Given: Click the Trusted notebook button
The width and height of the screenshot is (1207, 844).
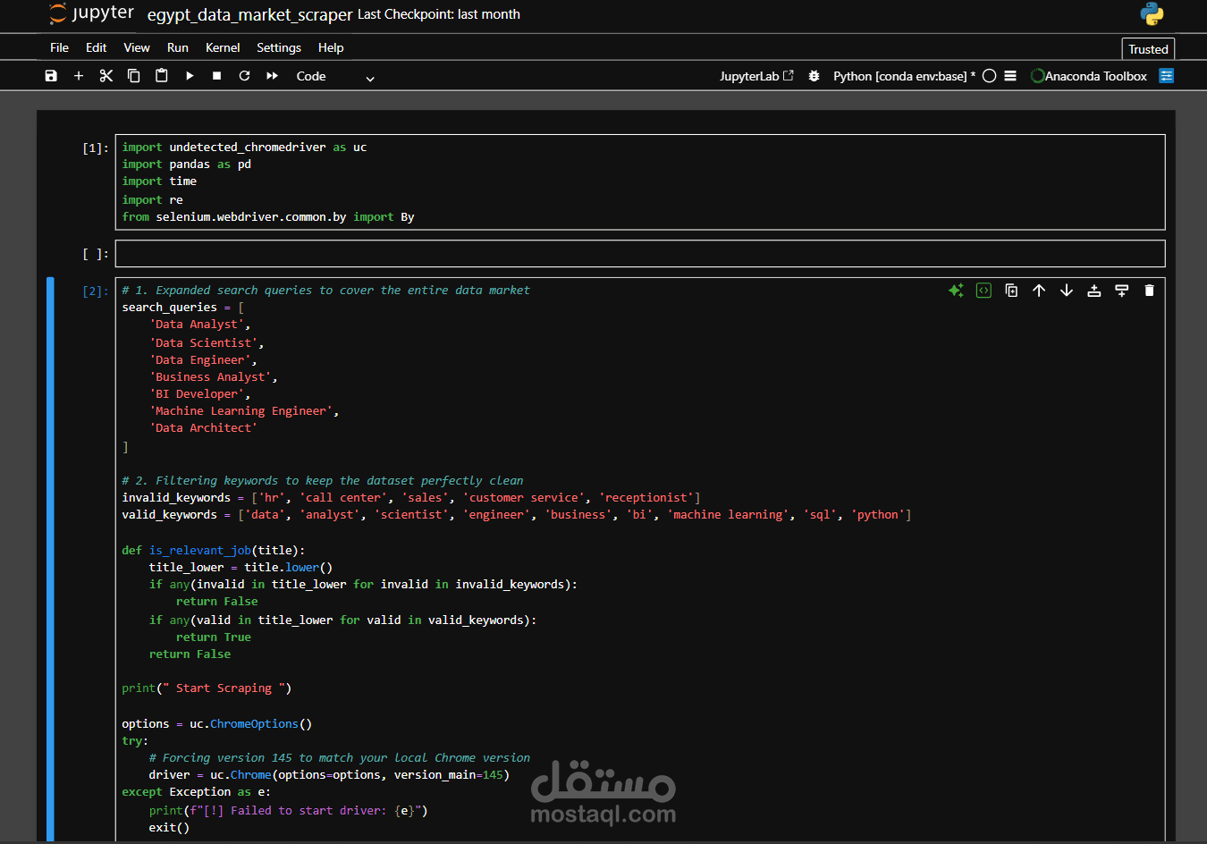Looking at the screenshot, I should pyautogui.click(x=1148, y=49).
